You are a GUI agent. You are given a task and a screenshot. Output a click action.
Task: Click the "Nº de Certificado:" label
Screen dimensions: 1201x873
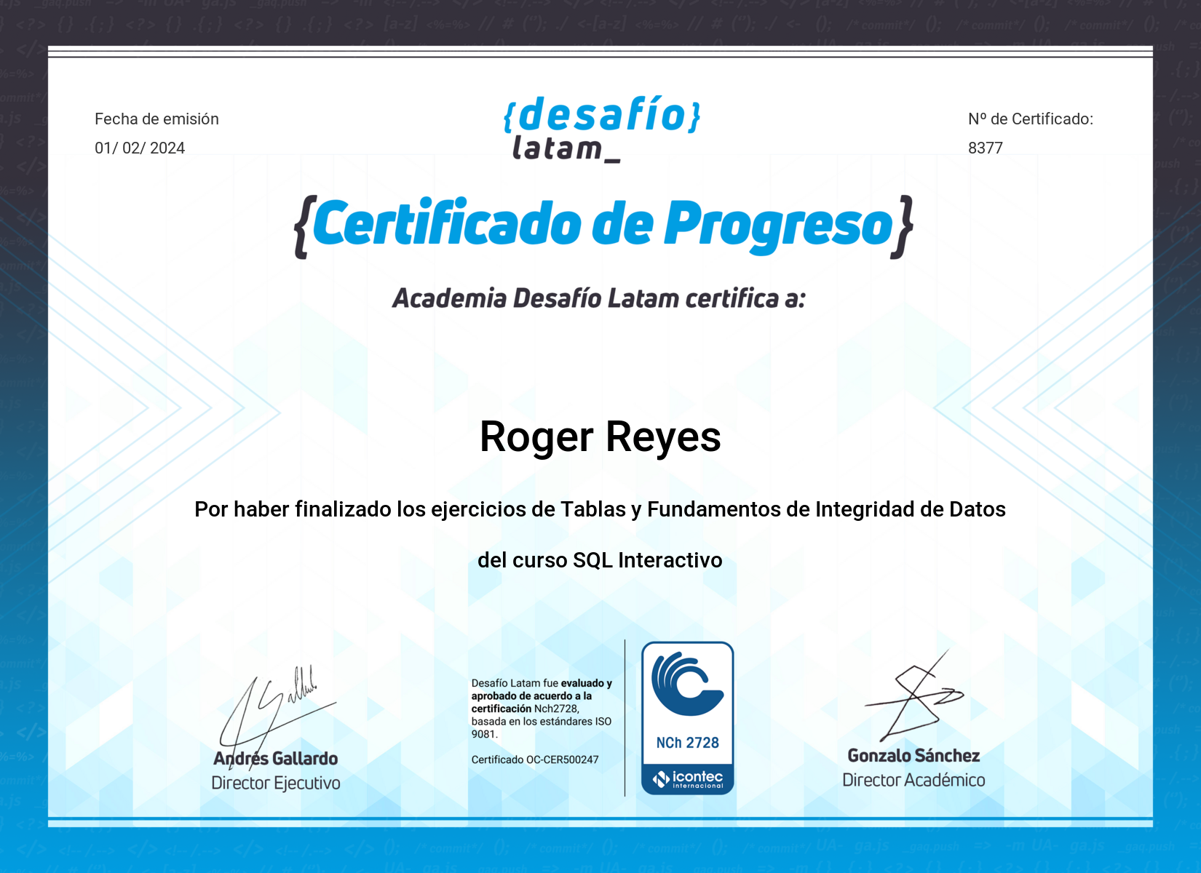click(x=1031, y=119)
